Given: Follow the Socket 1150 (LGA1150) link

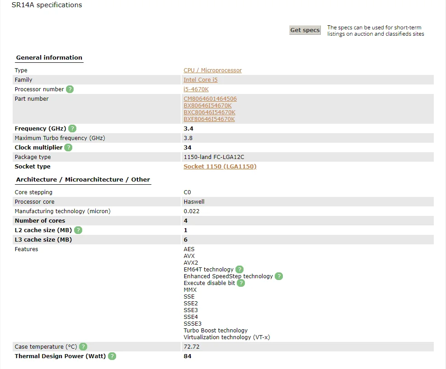Looking at the screenshot, I should tap(220, 167).
